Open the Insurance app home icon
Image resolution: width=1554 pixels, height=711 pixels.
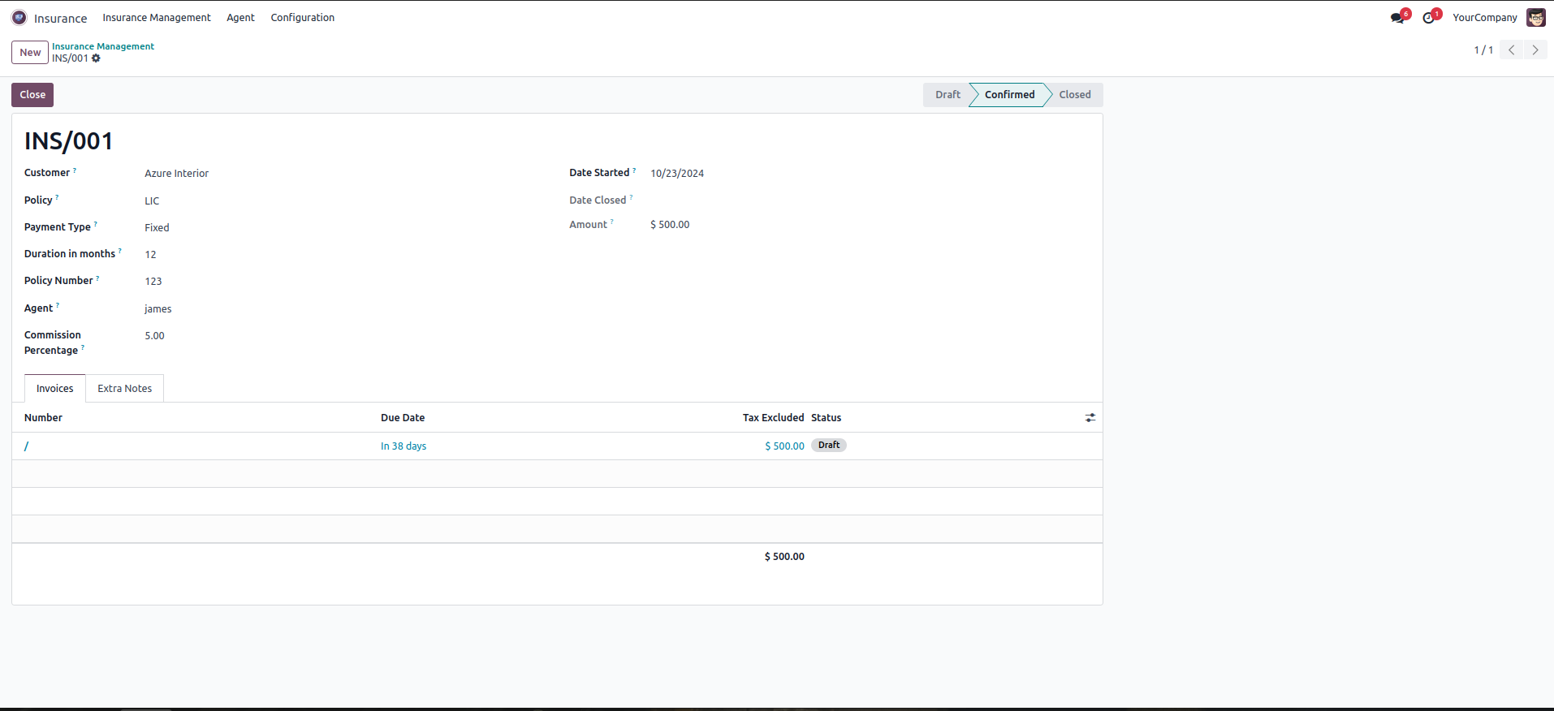(19, 17)
